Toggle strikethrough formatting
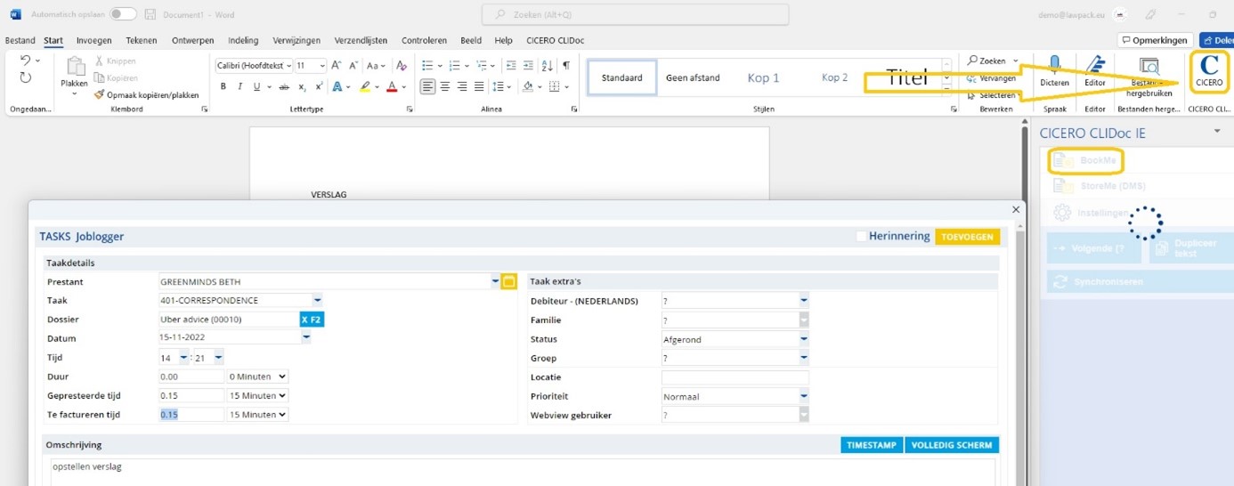Image resolution: width=1234 pixels, height=486 pixels. point(284,86)
